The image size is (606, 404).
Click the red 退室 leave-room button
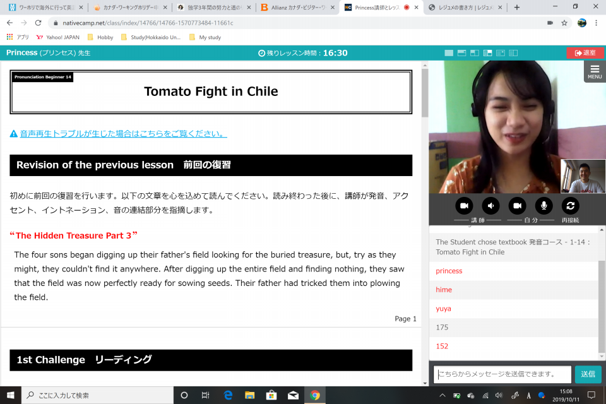(x=585, y=53)
